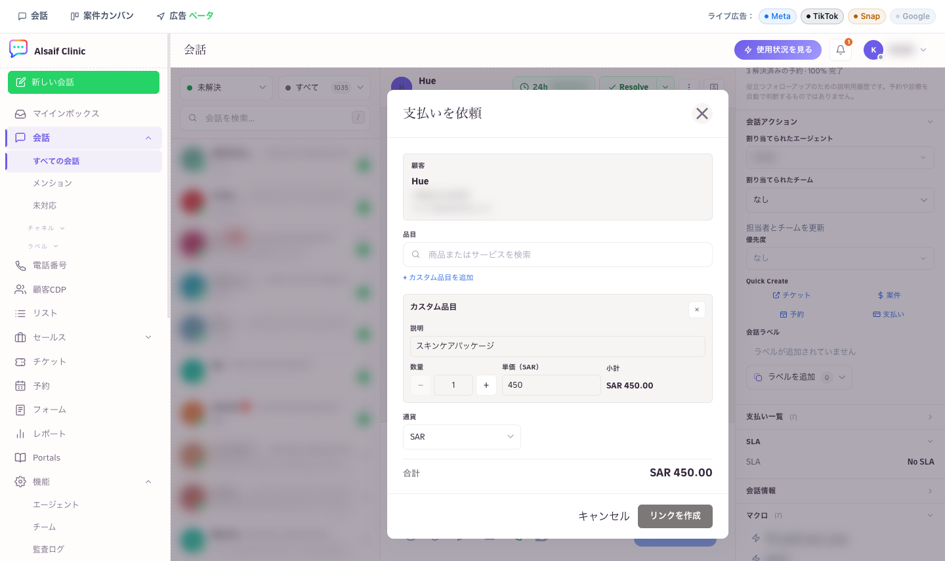Open 顧客CDP in sidebar
Screen dimensions: 945x561
pos(83,289)
